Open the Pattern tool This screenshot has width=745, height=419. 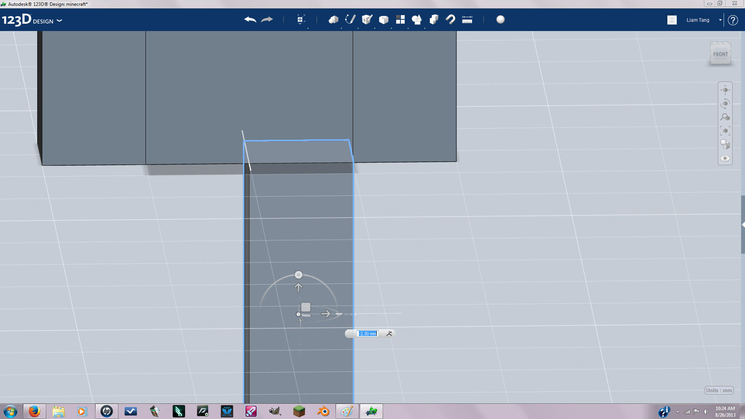coord(400,19)
